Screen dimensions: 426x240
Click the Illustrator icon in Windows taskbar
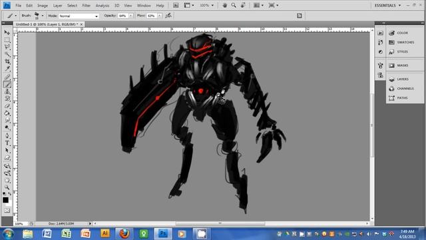105,233
